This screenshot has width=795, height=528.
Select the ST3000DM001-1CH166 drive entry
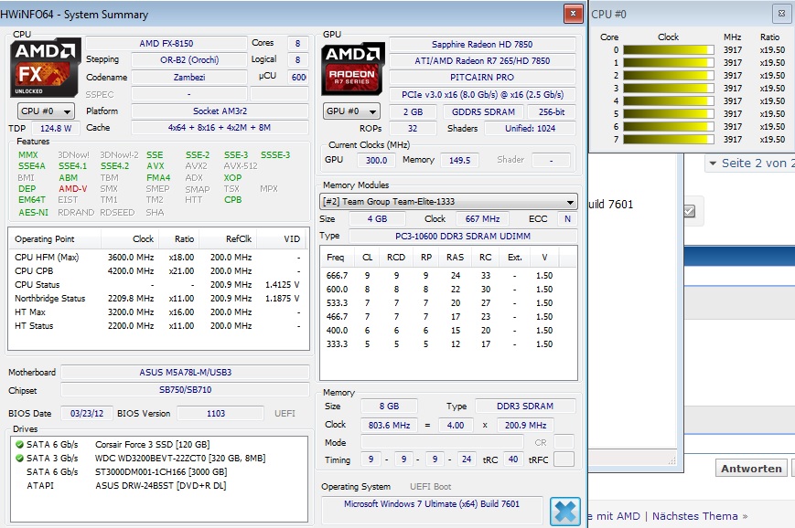[158, 471]
